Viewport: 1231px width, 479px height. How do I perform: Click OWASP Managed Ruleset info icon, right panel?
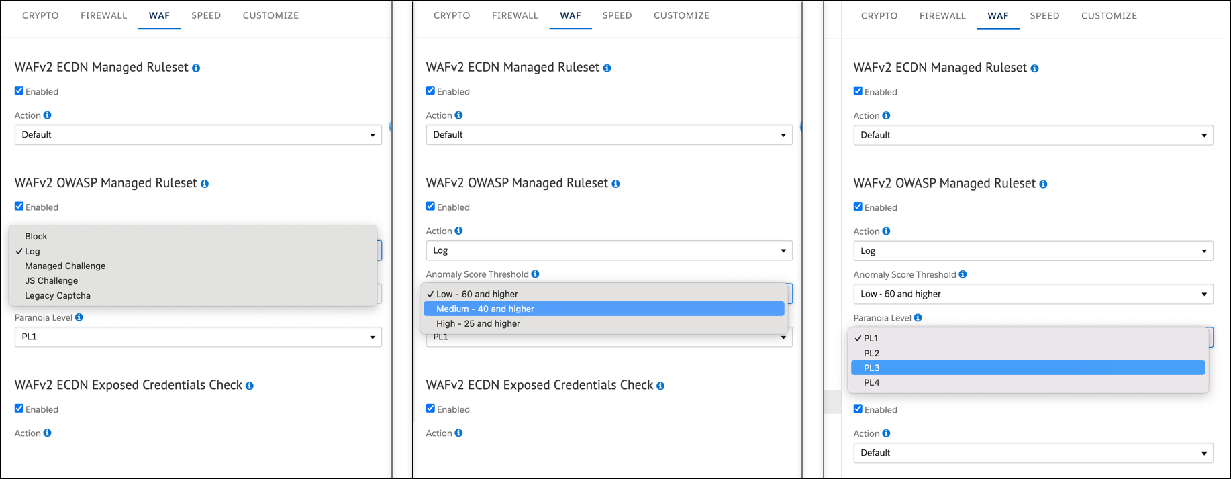(x=1043, y=184)
